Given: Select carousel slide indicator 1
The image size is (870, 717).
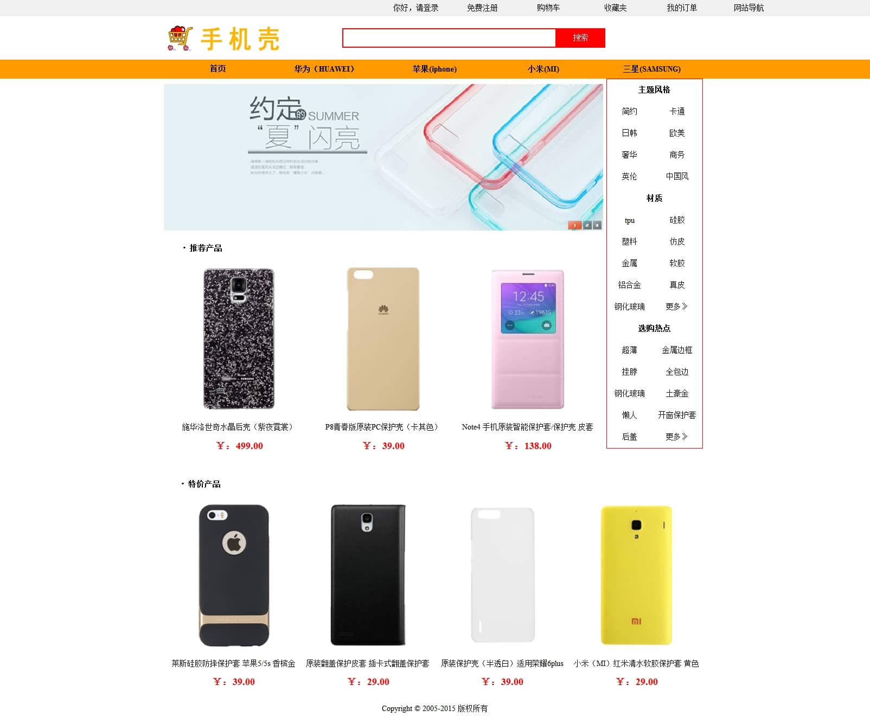Looking at the screenshot, I should point(575,225).
